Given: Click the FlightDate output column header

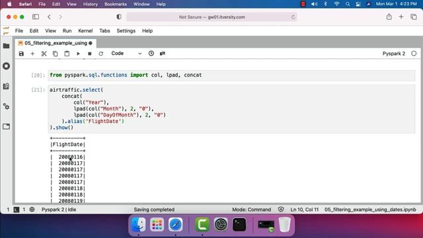Looking at the screenshot, I should [67, 144].
